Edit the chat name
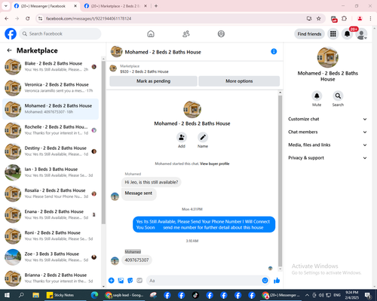 coord(203,138)
